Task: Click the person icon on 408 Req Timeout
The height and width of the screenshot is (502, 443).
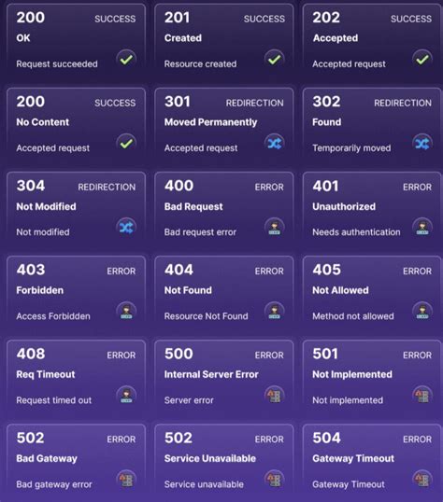Action: coord(126,396)
